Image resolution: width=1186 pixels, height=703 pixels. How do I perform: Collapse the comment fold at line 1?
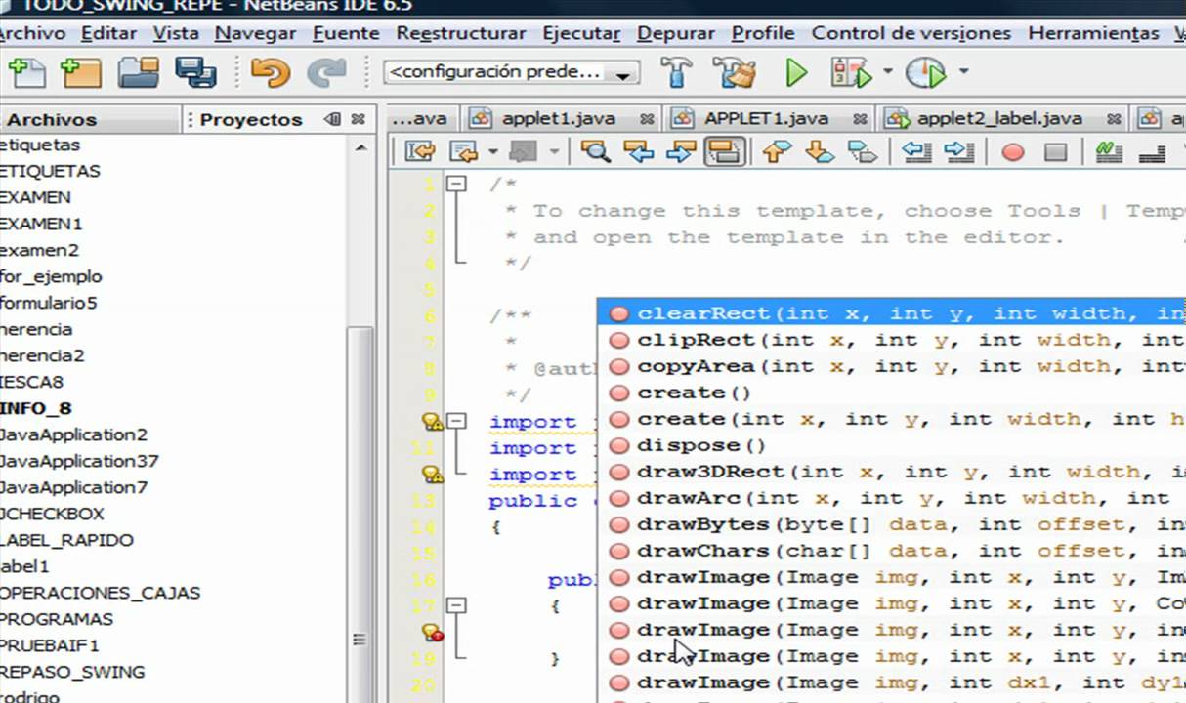coord(457,184)
